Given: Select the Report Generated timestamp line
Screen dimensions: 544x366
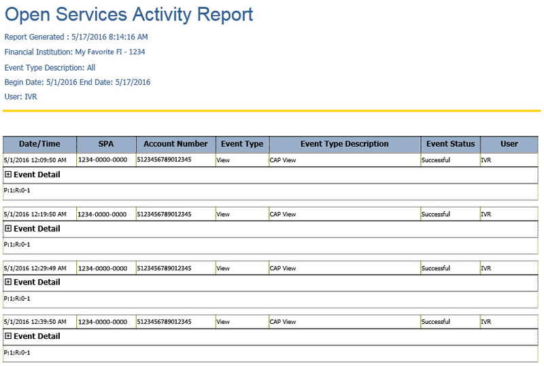Looking at the screenshot, I should tap(76, 37).
